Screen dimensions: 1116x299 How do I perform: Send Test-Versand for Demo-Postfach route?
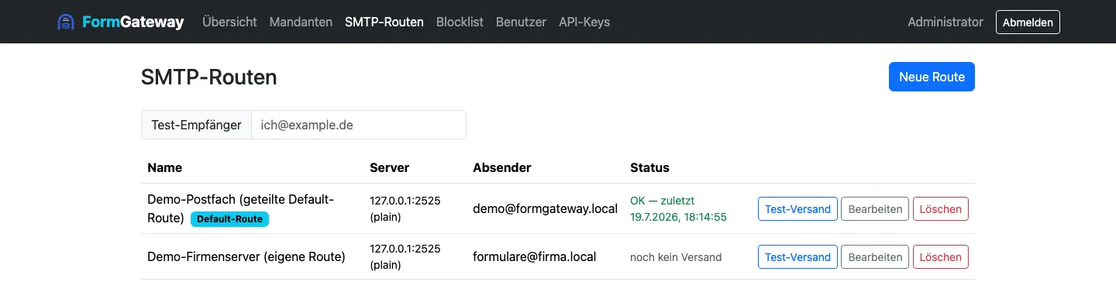point(797,209)
